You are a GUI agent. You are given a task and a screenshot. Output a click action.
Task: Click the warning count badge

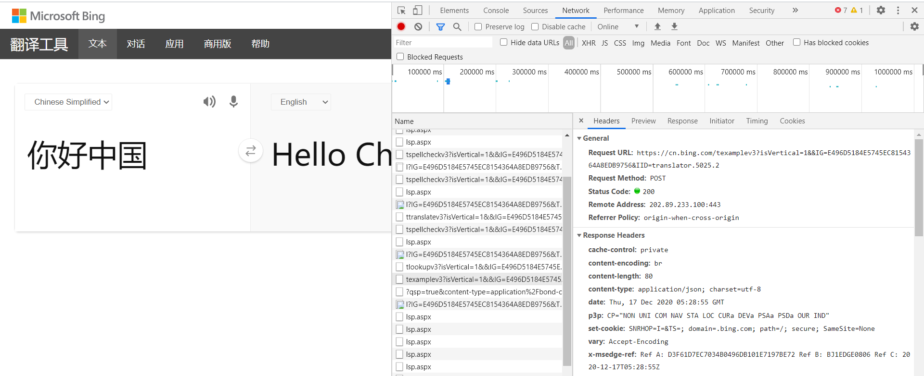pyautogui.click(x=857, y=10)
